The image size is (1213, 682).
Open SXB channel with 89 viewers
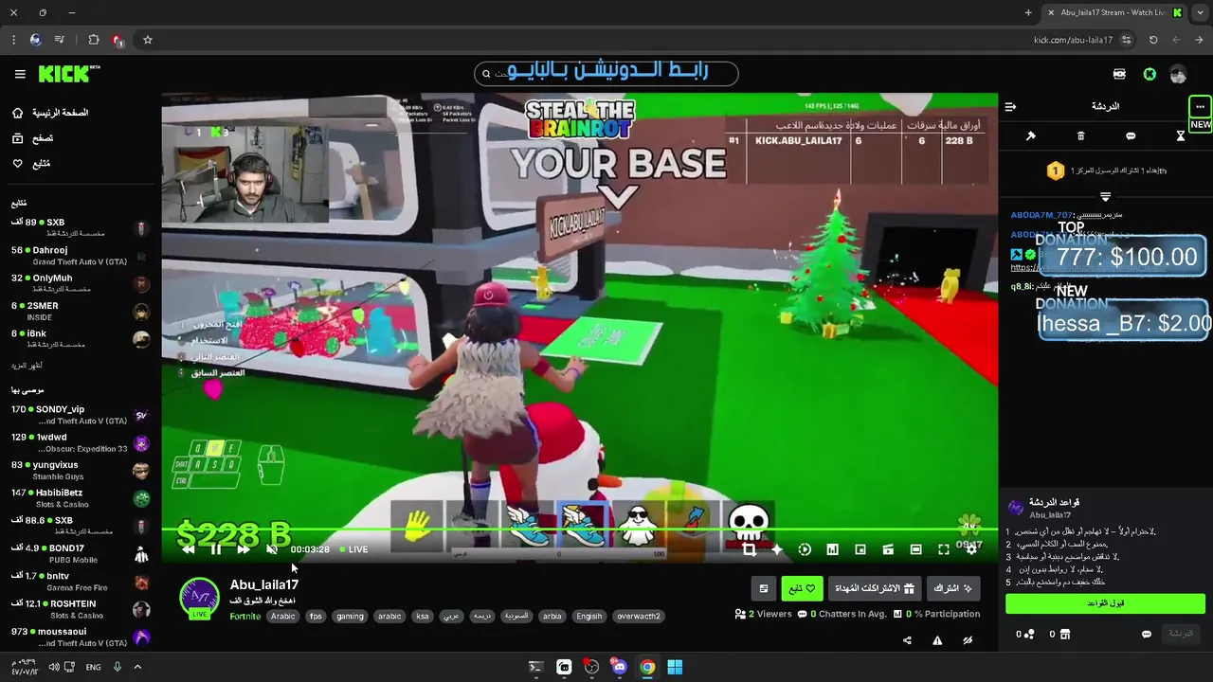pos(80,227)
